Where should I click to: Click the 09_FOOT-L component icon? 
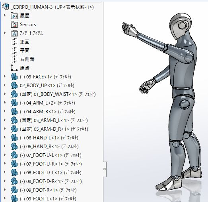[x=14, y=198]
